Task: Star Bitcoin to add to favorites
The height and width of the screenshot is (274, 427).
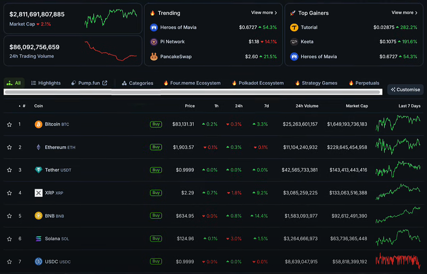Action: (9, 125)
